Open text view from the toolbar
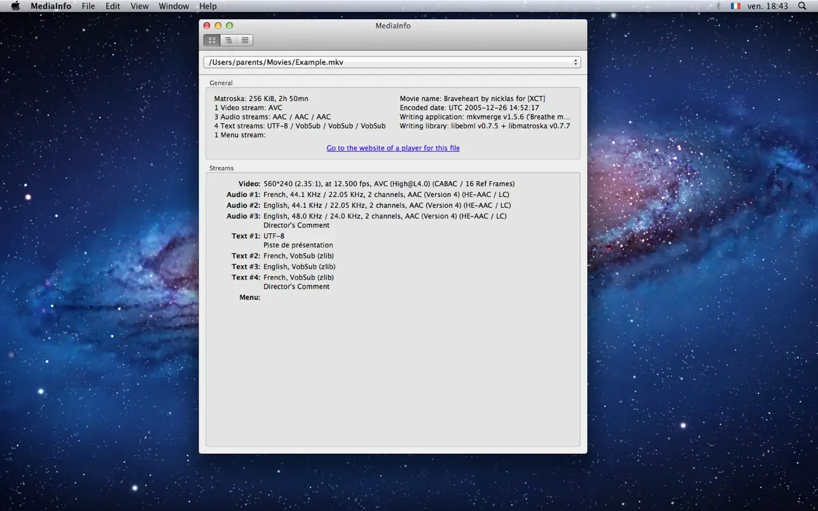 [245, 40]
